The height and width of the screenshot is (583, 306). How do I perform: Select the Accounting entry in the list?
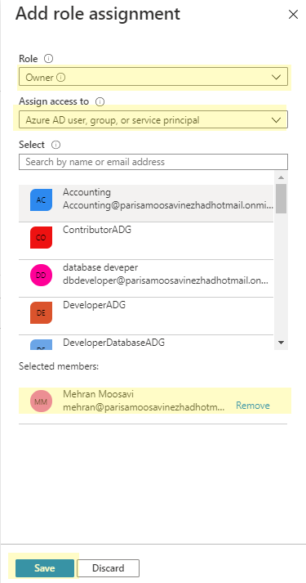146,203
